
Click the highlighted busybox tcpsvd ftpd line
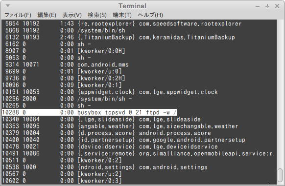[x=89, y=112]
